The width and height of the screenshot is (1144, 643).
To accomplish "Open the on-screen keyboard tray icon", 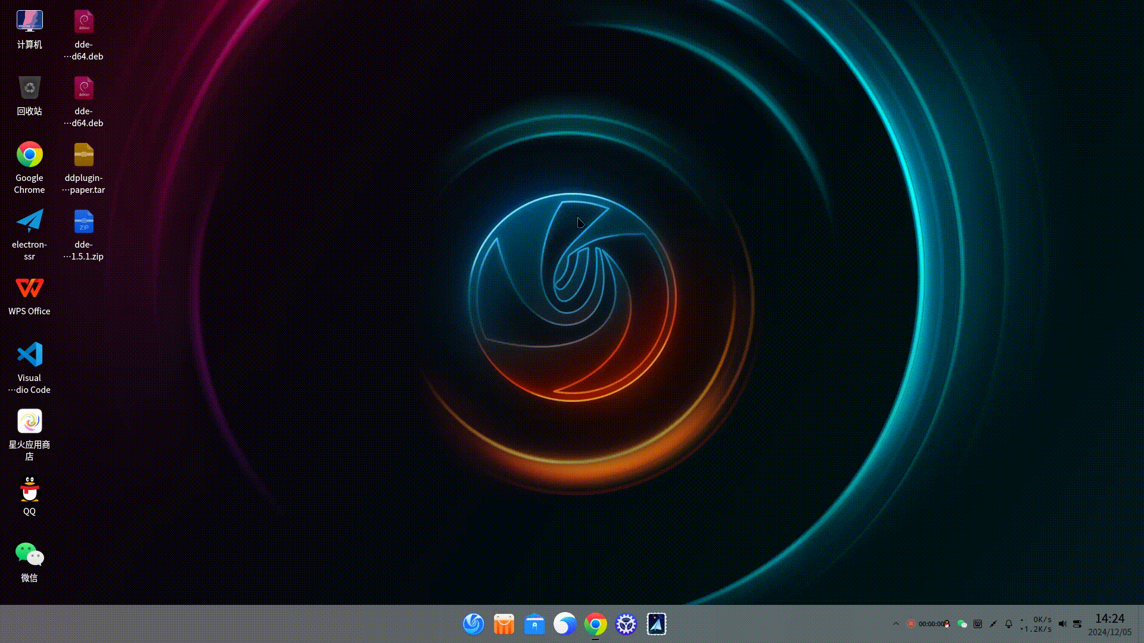I will pyautogui.click(x=978, y=624).
